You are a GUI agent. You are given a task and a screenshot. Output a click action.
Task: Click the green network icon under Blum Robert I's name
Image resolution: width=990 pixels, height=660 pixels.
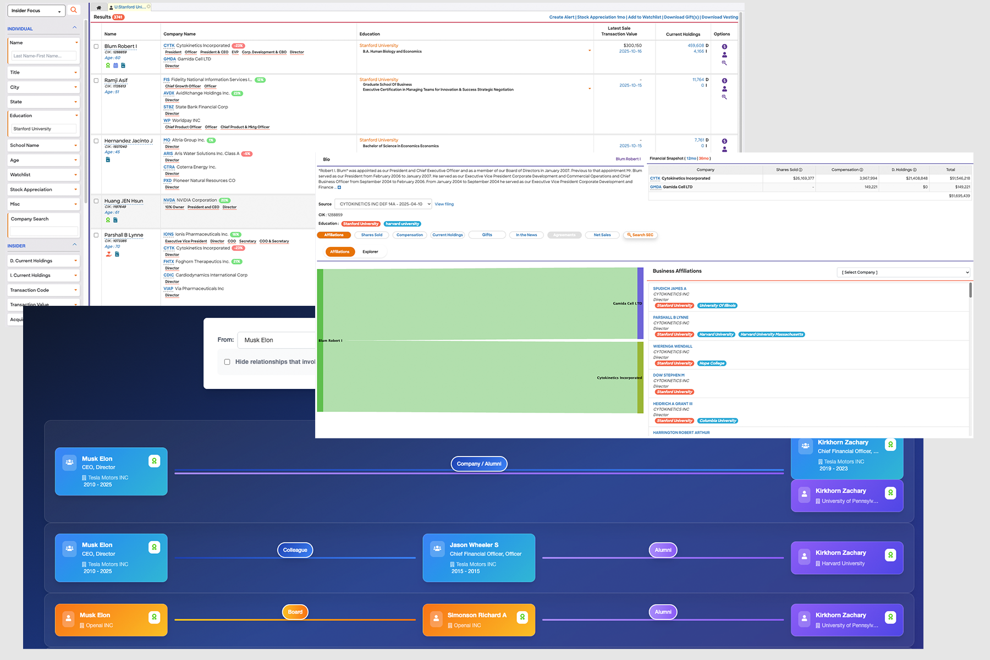point(107,65)
